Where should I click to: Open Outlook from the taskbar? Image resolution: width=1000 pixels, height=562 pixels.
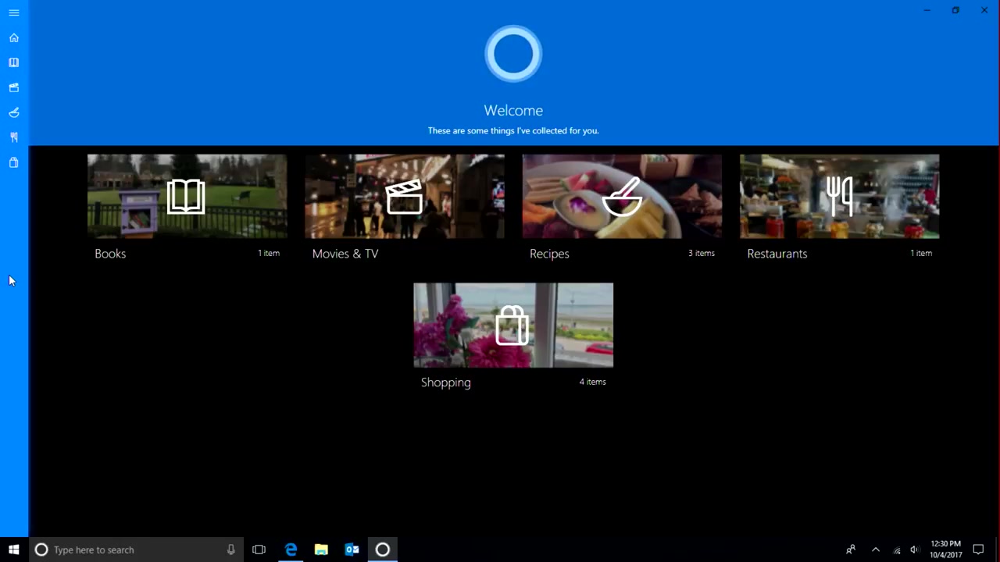(352, 550)
